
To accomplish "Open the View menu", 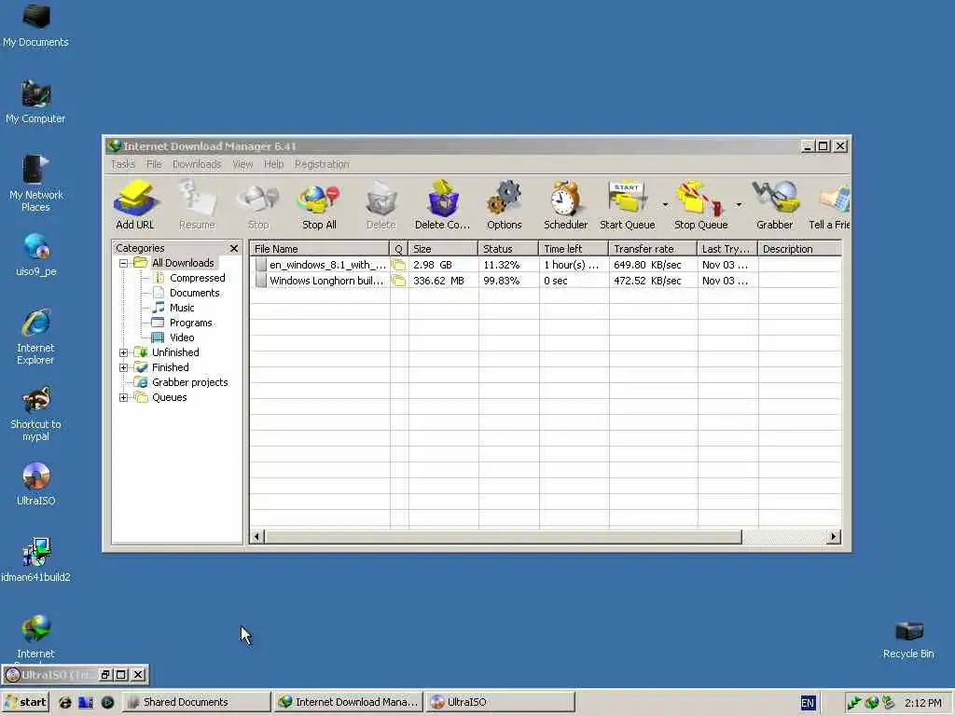I will [242, 164].
